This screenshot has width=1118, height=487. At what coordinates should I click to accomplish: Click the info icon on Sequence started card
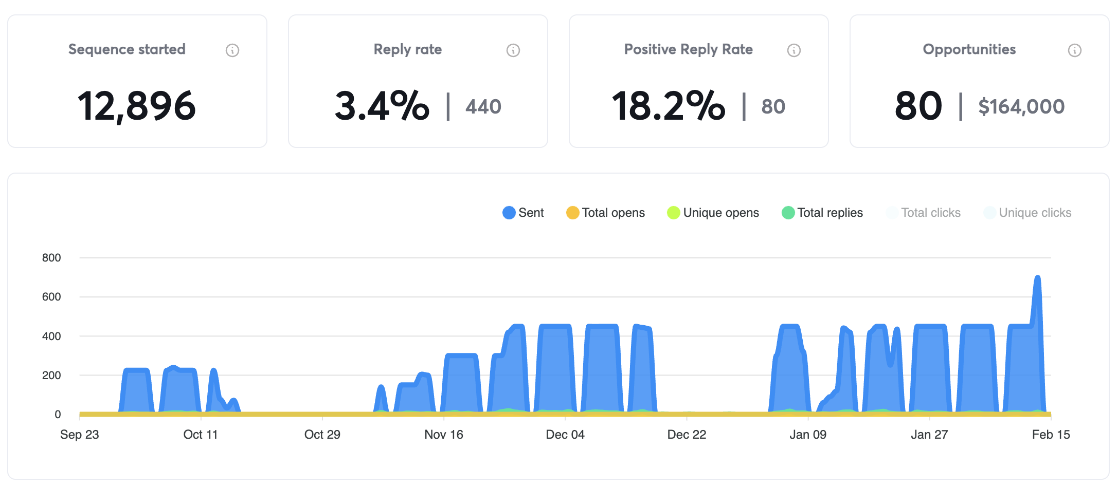point(232,50)
